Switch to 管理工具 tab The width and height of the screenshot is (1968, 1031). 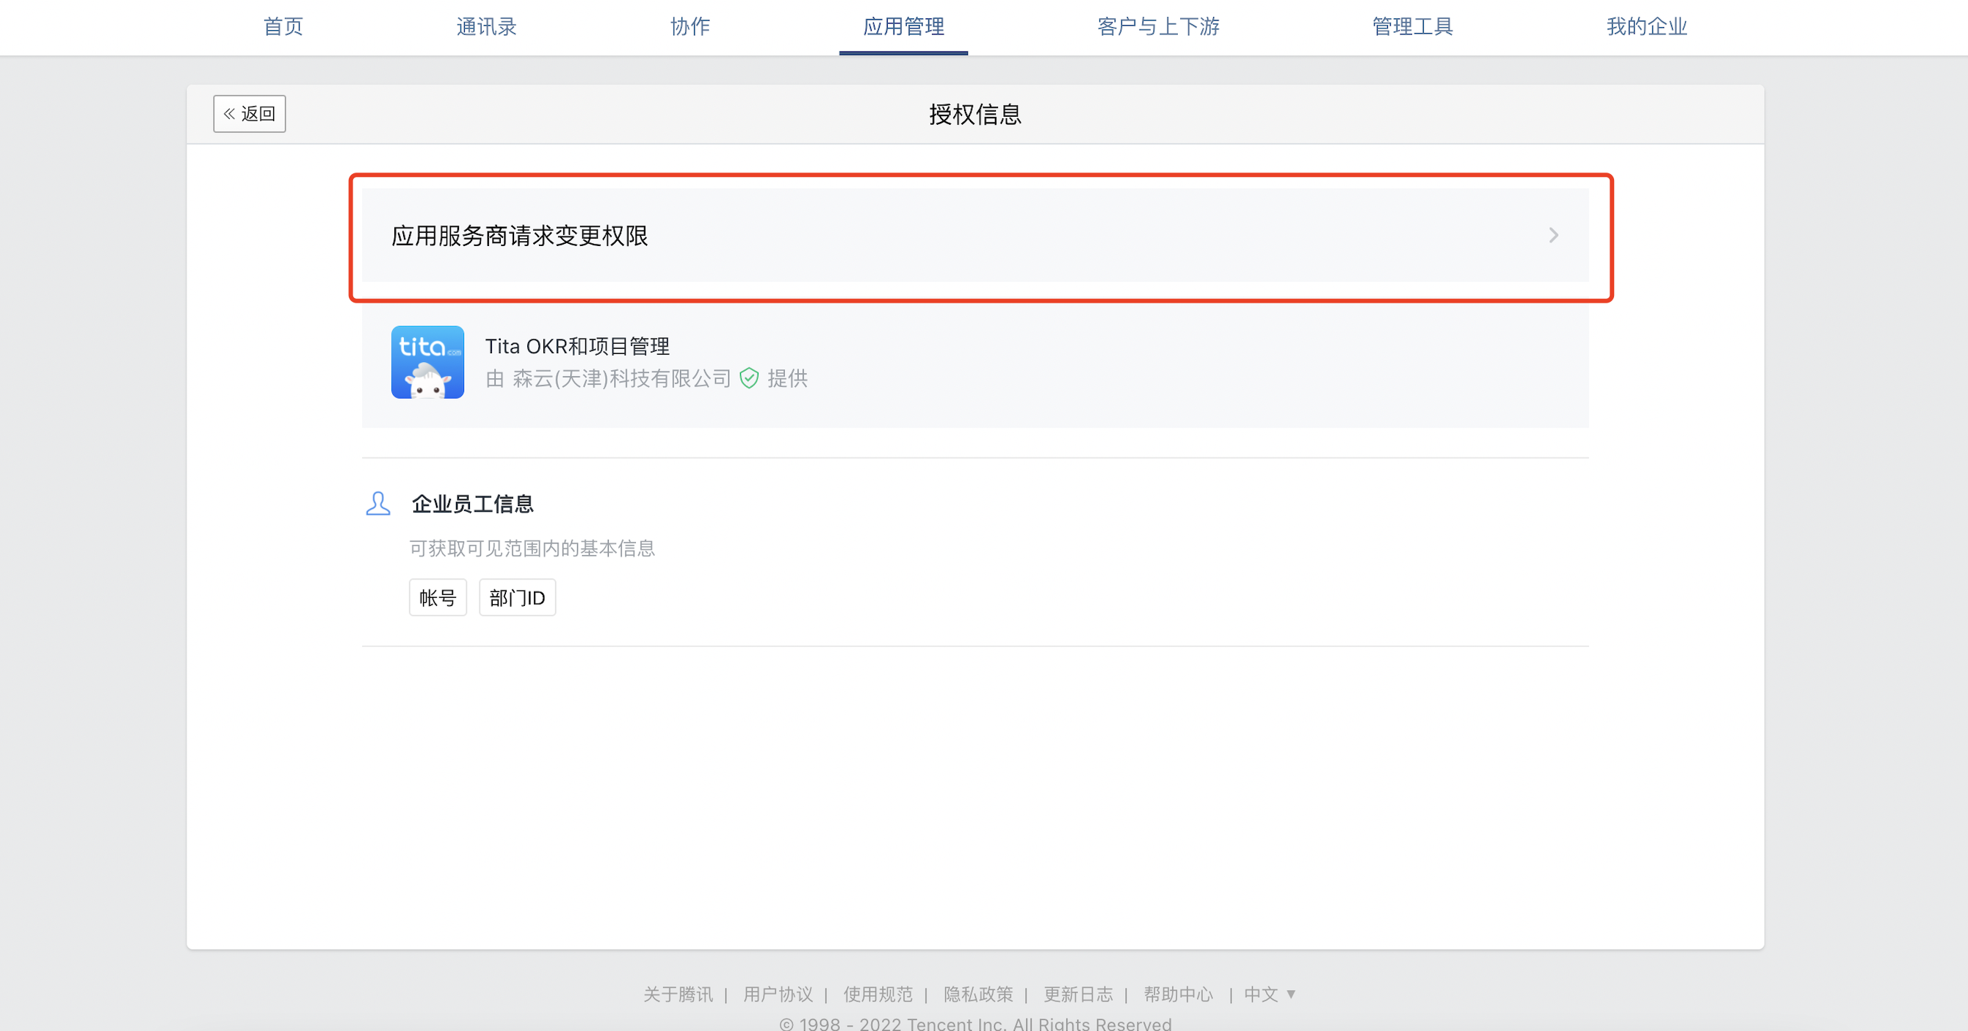coord(1413,26)
